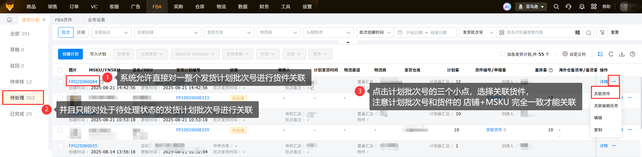Open the 发货批次号 search type dropdown
The height and width of the screenshot is (157, 642).
[x=478, y=32]
